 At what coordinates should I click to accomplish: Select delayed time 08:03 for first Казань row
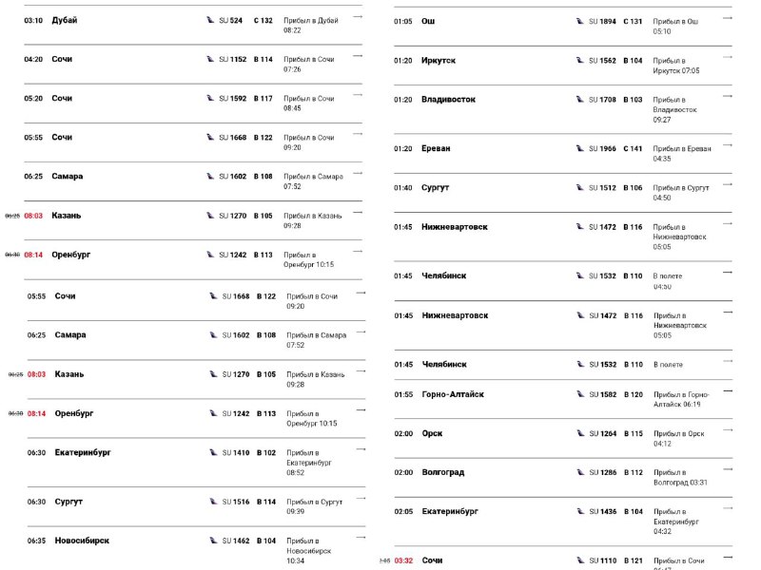tap(33, 216)
